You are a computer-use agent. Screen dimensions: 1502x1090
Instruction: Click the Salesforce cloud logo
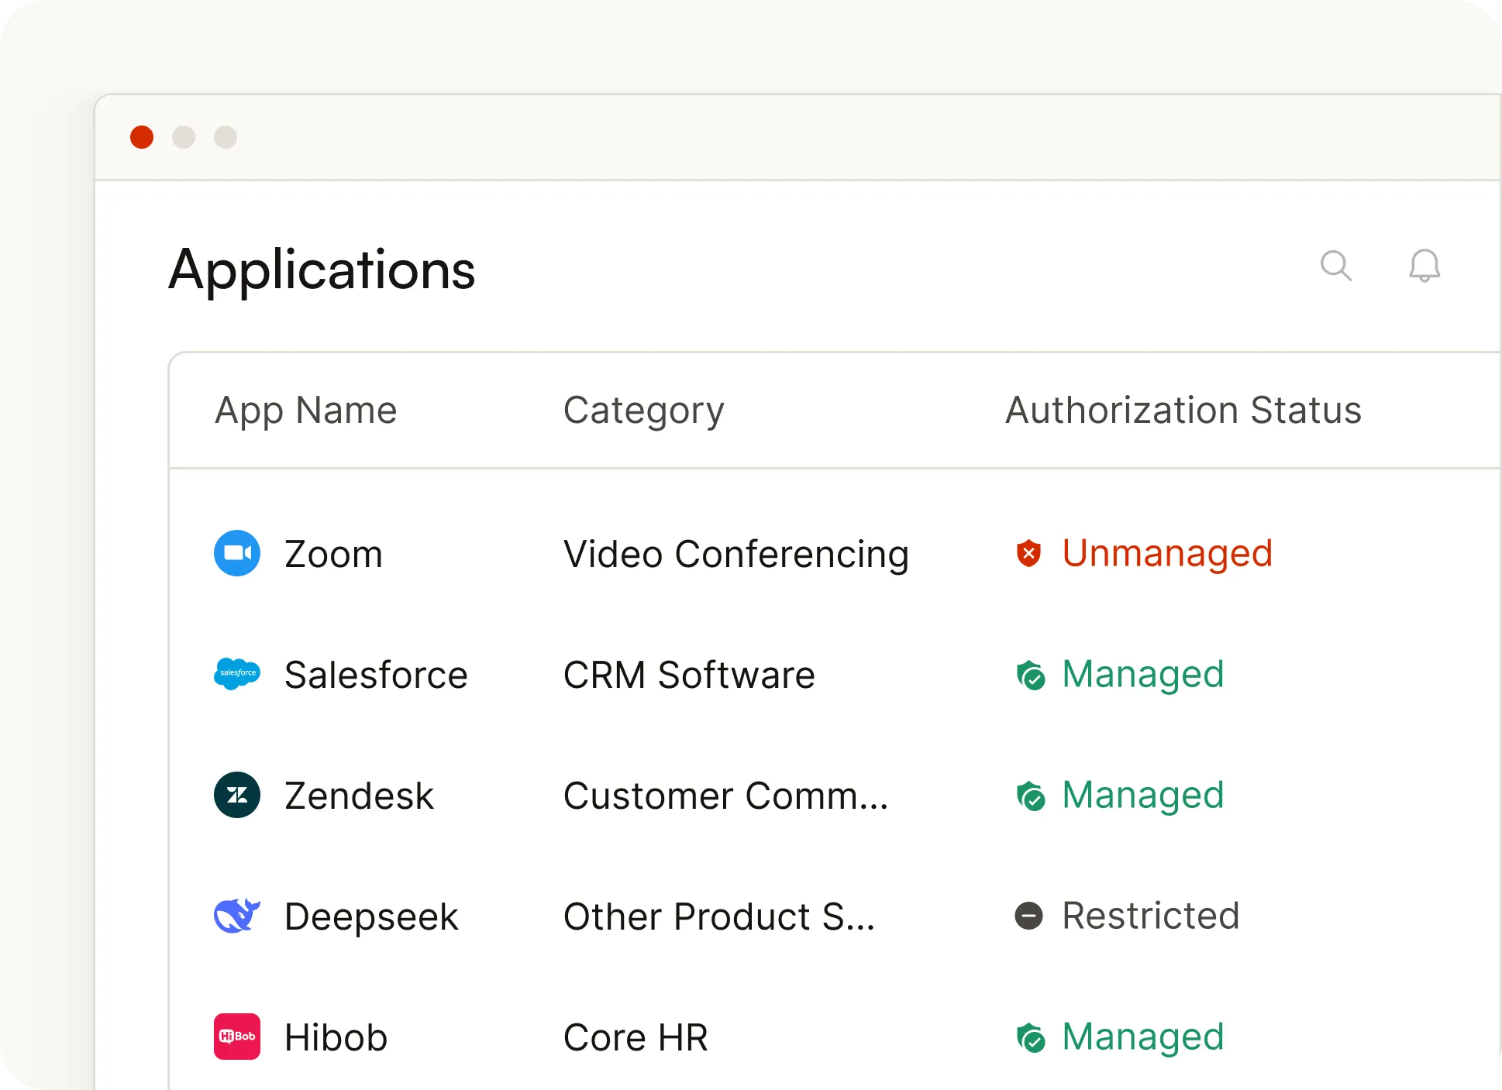pos(237,673)
